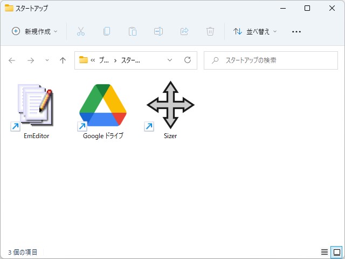
Task: Open the 並べ替え sort dropdown
Action: pos(255,31)
